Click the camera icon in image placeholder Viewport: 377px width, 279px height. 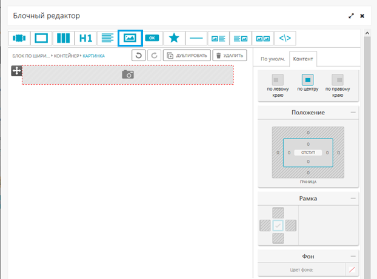coord(128,74)
